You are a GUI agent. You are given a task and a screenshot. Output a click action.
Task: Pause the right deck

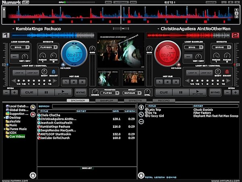click(181, 92)
